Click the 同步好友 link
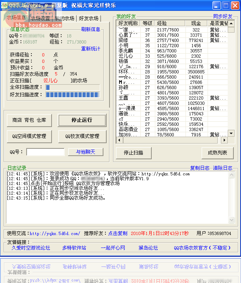The height and width of the screenshot is (283, 241). click(222, 17)
